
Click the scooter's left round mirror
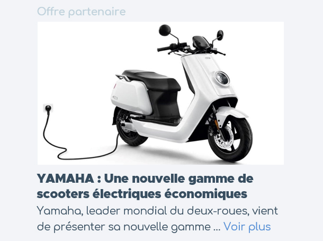tap(165, 30)
